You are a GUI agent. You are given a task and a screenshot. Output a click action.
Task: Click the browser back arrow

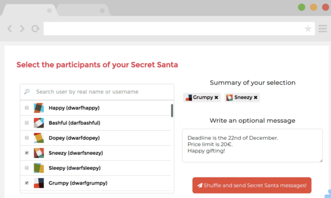[10, 28]
